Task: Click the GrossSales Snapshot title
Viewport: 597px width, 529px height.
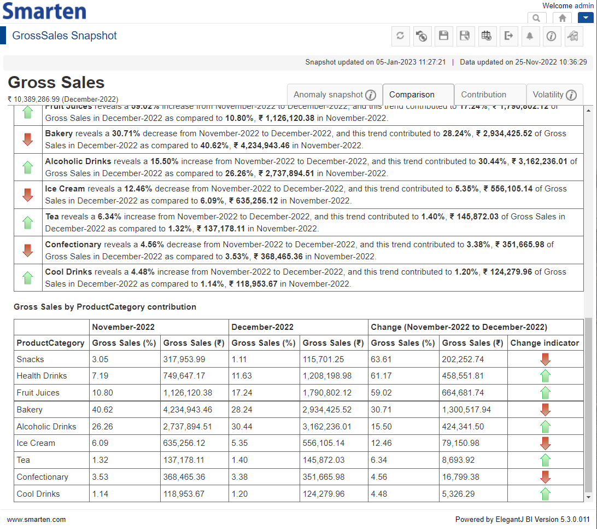Action: [65, 36]
